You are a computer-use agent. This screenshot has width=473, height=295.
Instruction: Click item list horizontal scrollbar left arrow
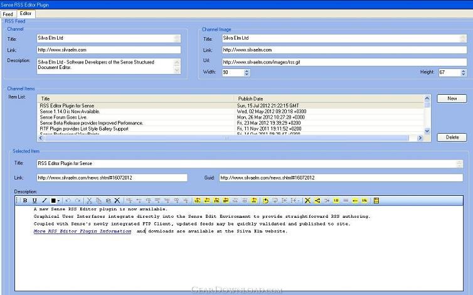click(x=41, y=138)
